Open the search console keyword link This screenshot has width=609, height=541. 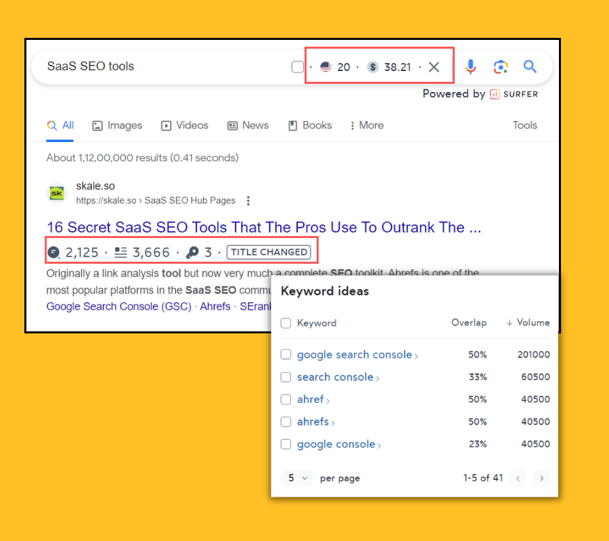click(338, 377)
